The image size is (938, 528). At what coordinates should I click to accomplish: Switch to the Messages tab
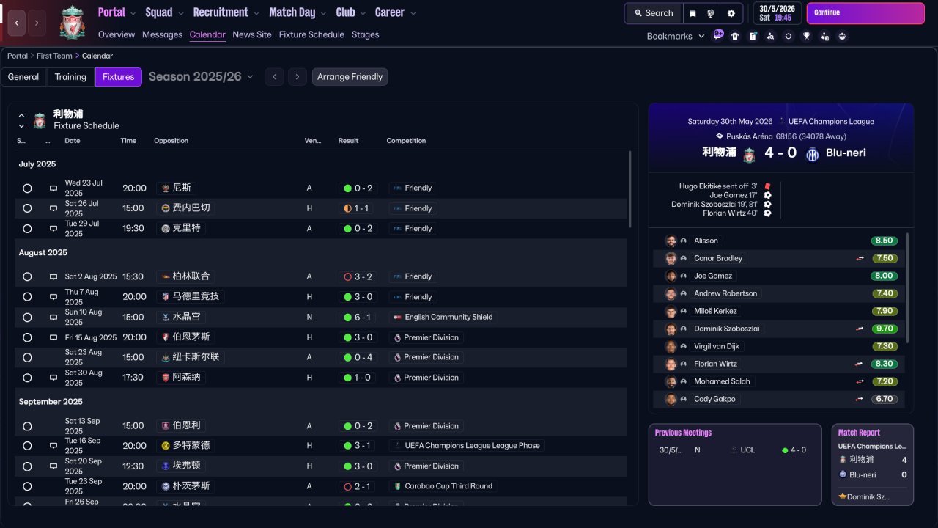[x=162, y=34]
